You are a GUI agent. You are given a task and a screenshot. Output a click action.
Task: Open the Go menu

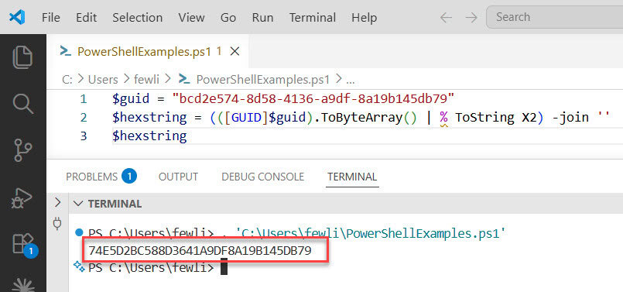(x=228, y=18)
